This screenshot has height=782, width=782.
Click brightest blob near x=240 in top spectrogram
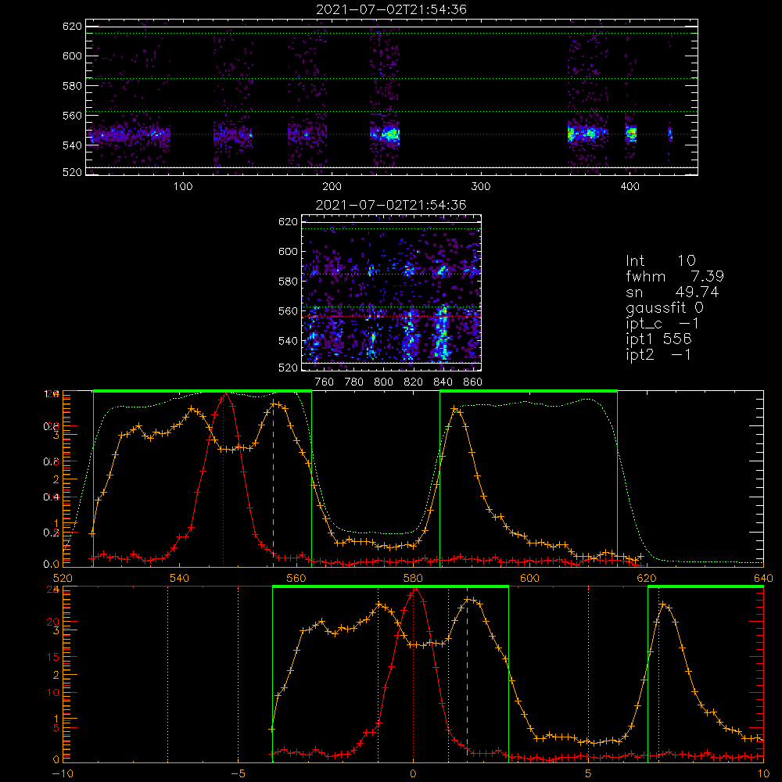point(390,134)
